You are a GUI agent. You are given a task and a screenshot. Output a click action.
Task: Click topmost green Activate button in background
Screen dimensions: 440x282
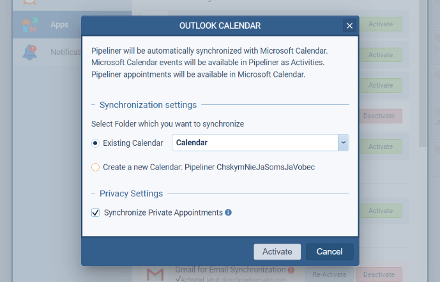pos(381,24)
